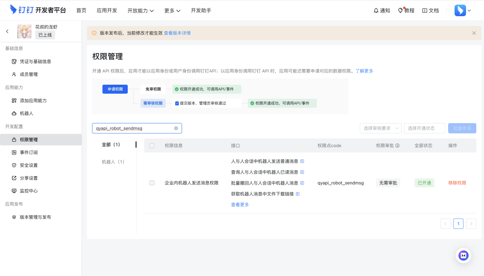Check the 企业内机器人发送消息权限 row checkbox
The height and width of the screenshot is (276, 484).
click(x=152, y=183)
